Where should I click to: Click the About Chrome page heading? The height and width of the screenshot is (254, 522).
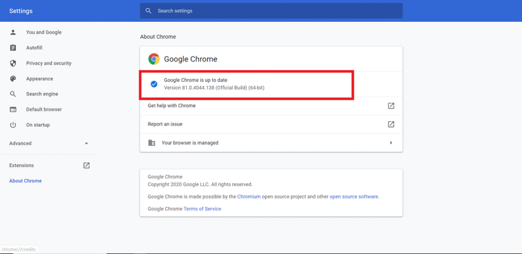coord(158,37)
